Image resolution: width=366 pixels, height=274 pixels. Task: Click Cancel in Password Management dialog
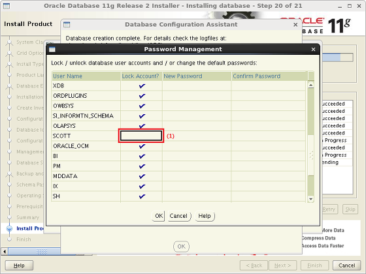tap(179, 216)
